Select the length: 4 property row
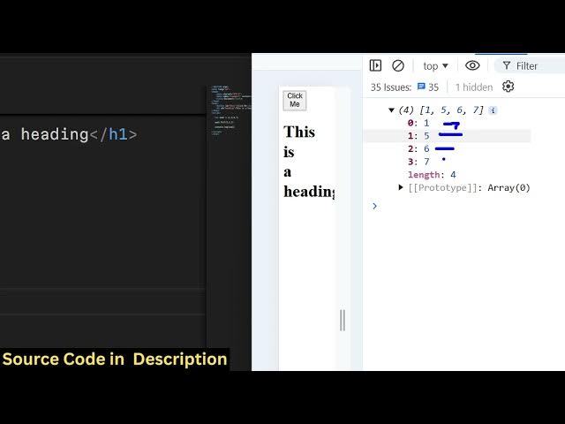This screenshot has height=424, width=565. [x=432, y=175]
